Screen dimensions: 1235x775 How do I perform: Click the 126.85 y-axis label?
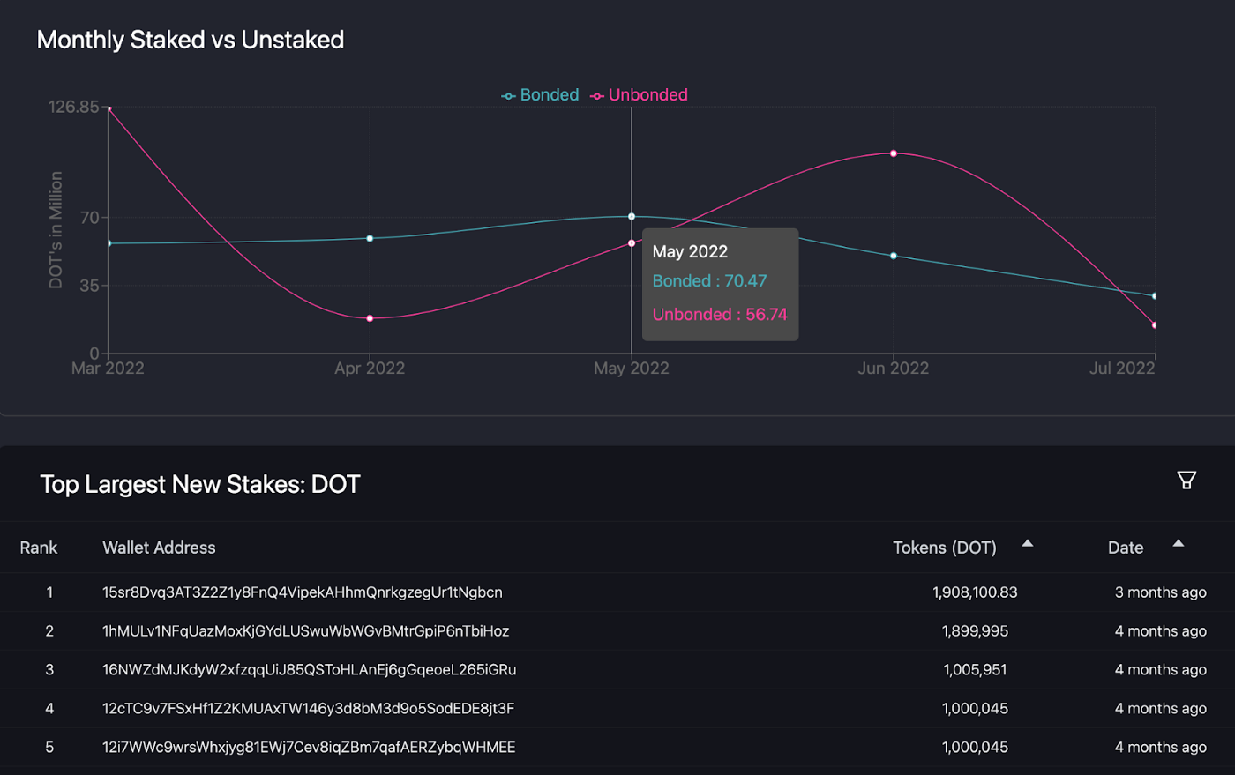click(74, 107)
